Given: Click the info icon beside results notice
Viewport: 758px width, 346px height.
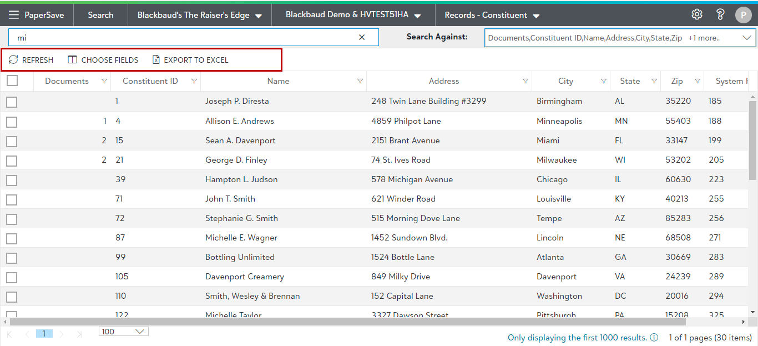Looking at the screenshot, I should click(654, 338).
